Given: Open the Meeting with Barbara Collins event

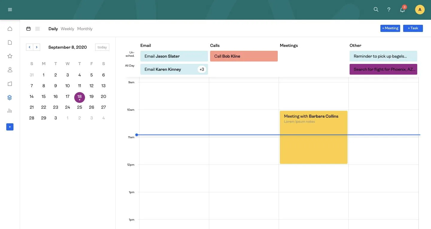Looking at the screenshot, I should (x=313, y=137).
